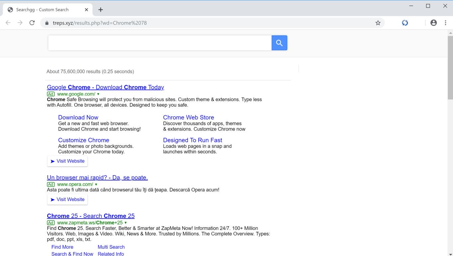
Task: Open the Customize Chrome sitelink
Action: click(84, 140)
